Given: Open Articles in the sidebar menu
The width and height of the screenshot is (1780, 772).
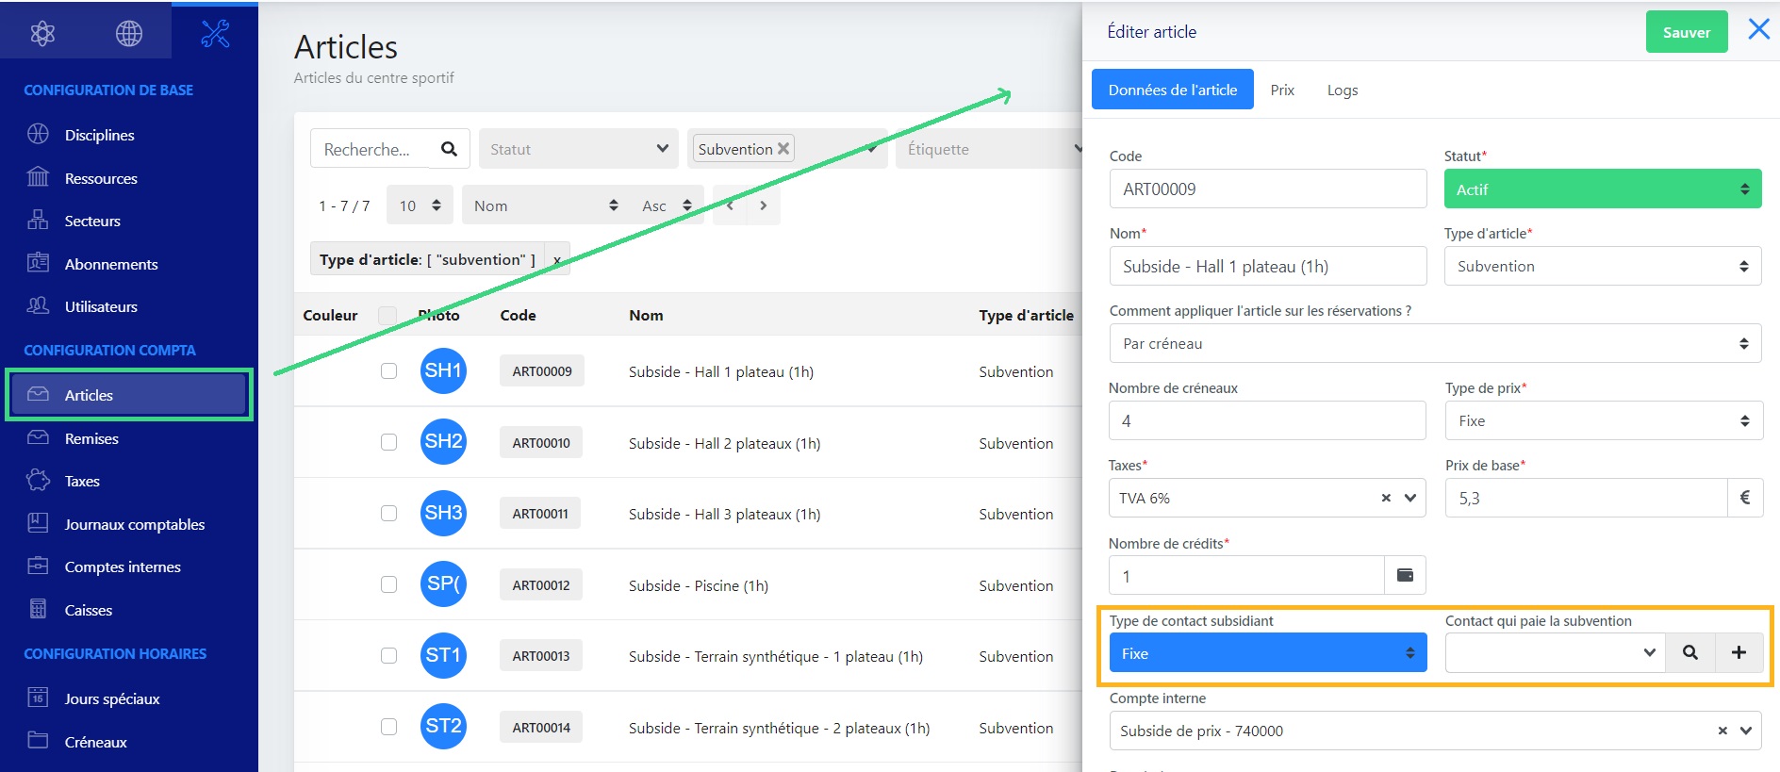Looking at the screenshot, I should tap(129, 394).
